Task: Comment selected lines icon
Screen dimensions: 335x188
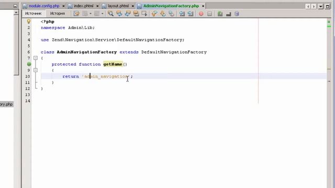Action: click(x=220, y=14)
